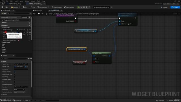
Task: Uncheck the Instance Editable checkbox
Action: point(14,72)
